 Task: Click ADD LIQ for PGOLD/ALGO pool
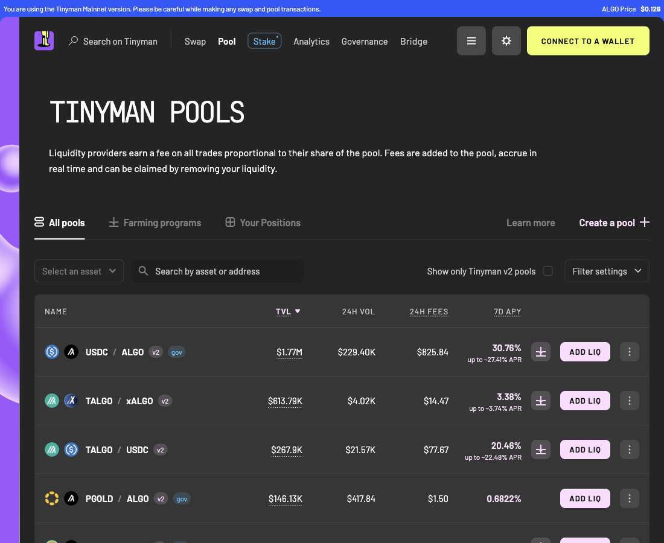[585, 498]
